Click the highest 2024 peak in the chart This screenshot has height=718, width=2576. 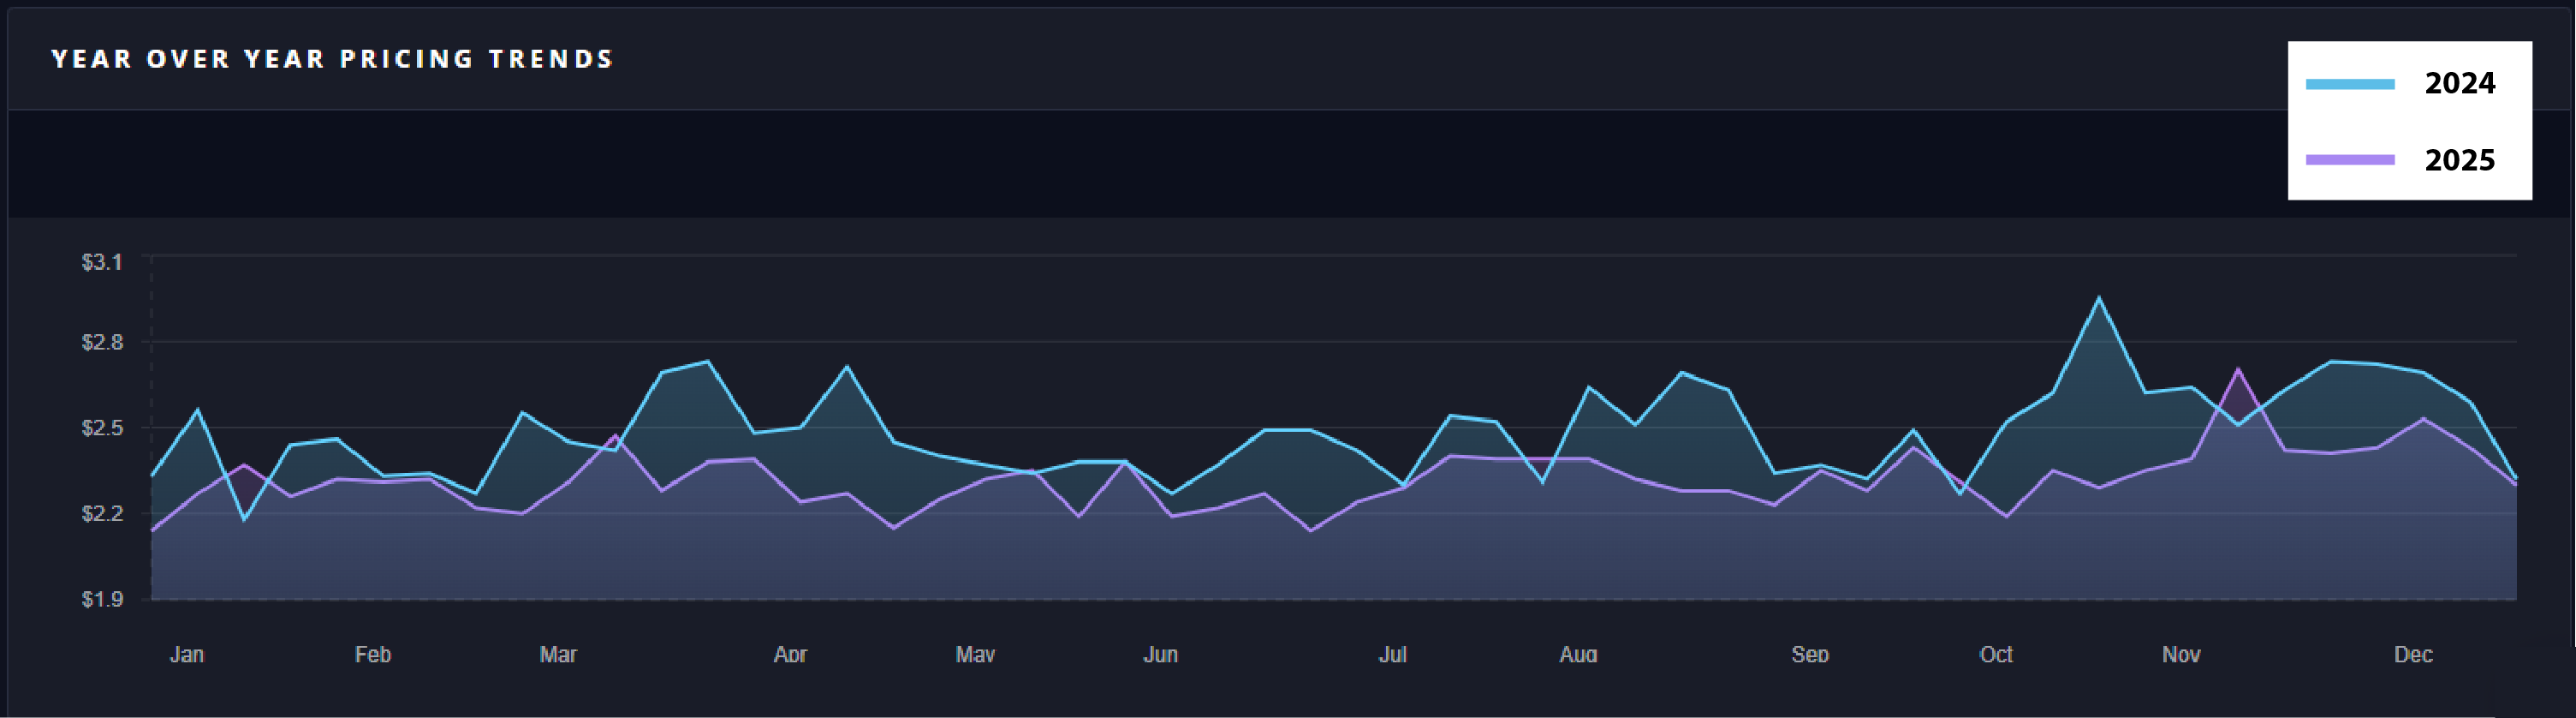(x=2098, y=298)
